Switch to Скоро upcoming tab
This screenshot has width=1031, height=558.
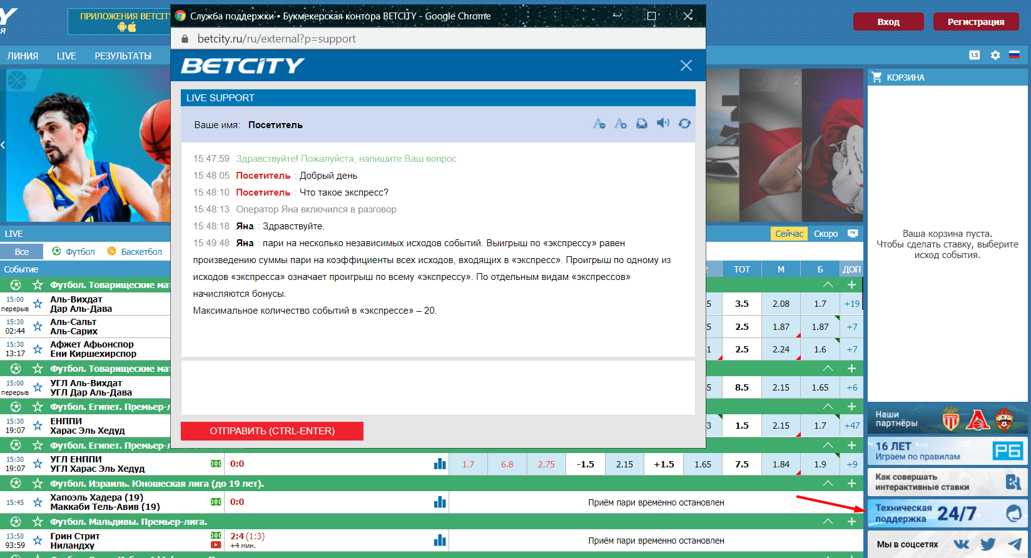[x=826, y=234]
